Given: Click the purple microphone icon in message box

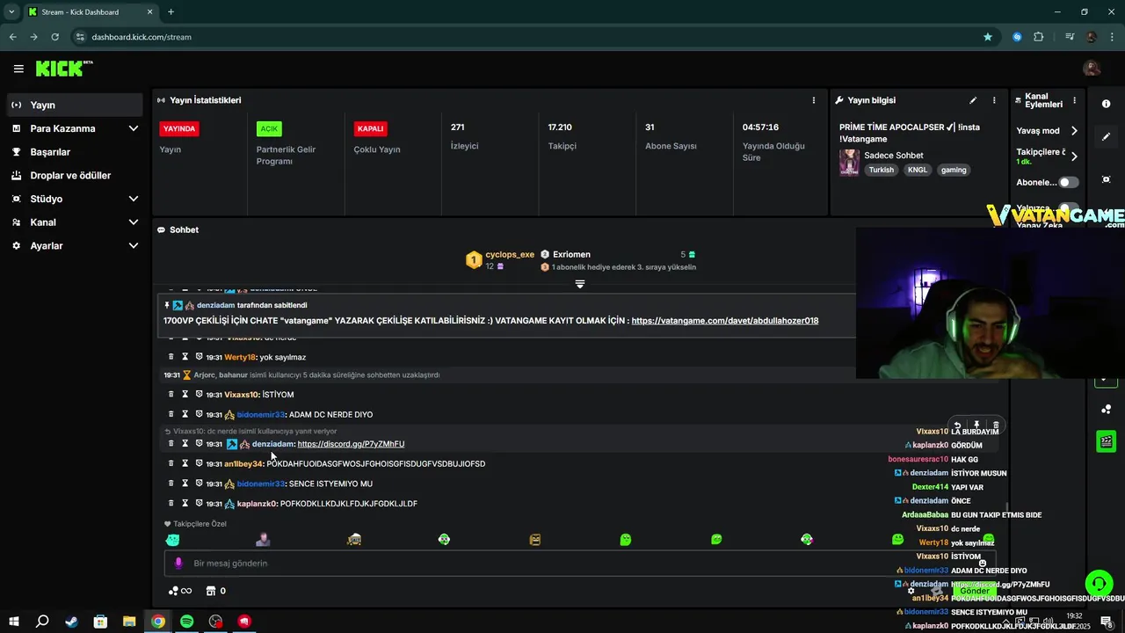Looking at the screenshot, I should (x=178, y=563).
